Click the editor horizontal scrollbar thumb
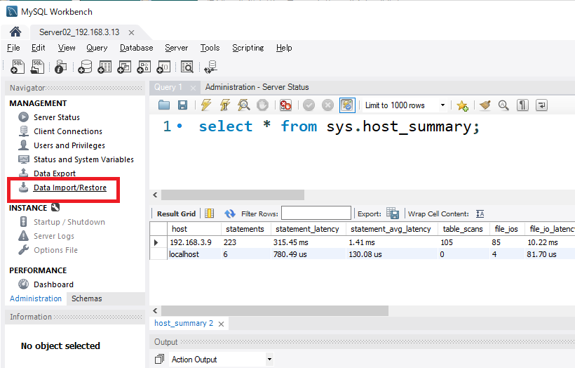 (233, 195)
